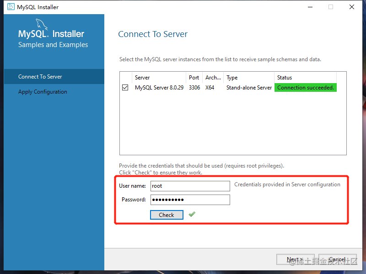Select the 'MySQL Server 8.0.29' cell
366x274 pixels.
coord(159,88)
